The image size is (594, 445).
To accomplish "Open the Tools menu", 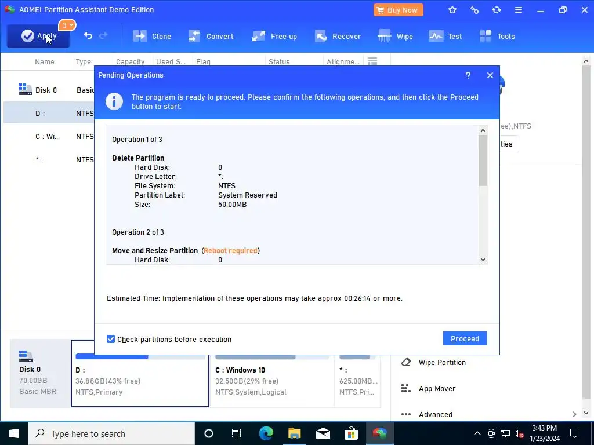I will pos(497,37).
